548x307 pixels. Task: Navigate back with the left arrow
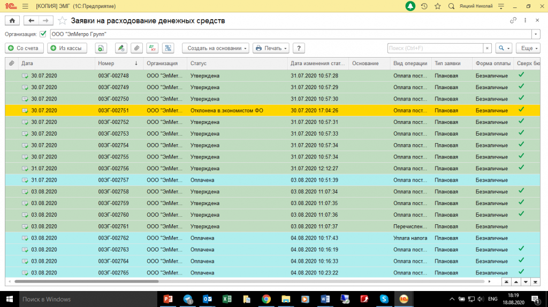31,21
